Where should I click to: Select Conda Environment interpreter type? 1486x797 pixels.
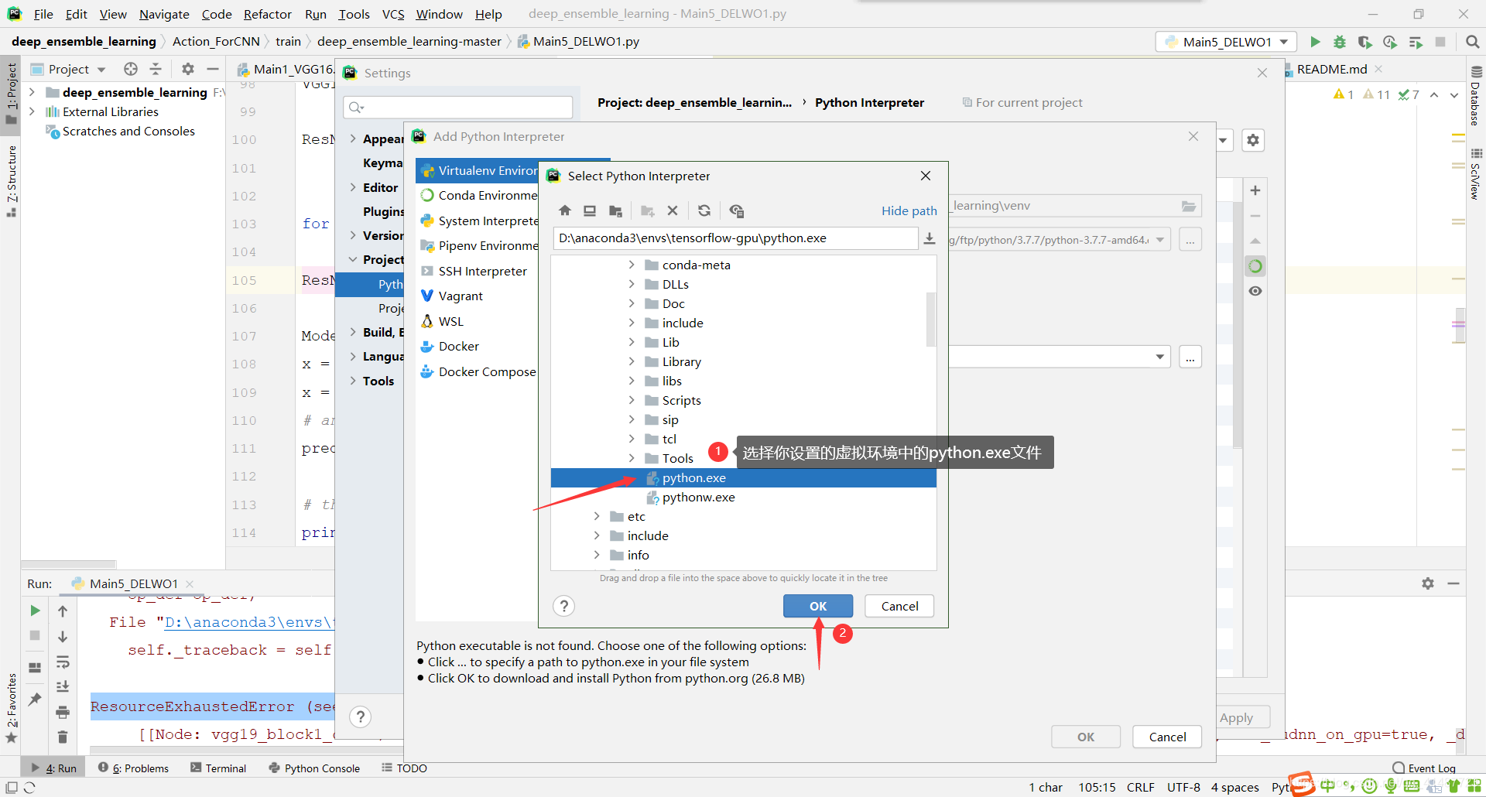(478, 195)
